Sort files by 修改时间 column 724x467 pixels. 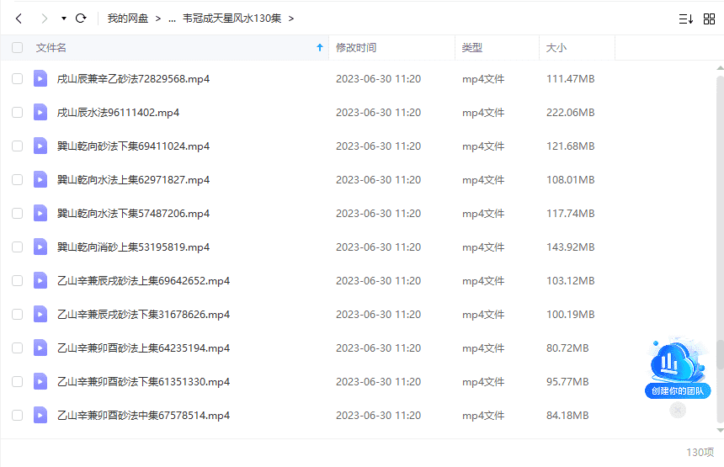coord(356,48)
